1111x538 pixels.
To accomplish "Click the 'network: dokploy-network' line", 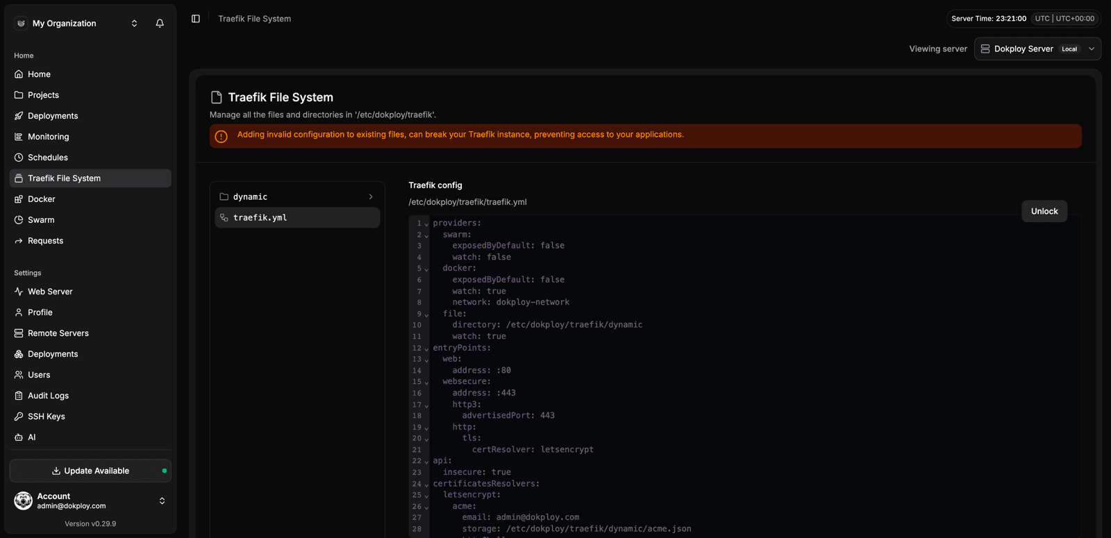I will point(511,302).
